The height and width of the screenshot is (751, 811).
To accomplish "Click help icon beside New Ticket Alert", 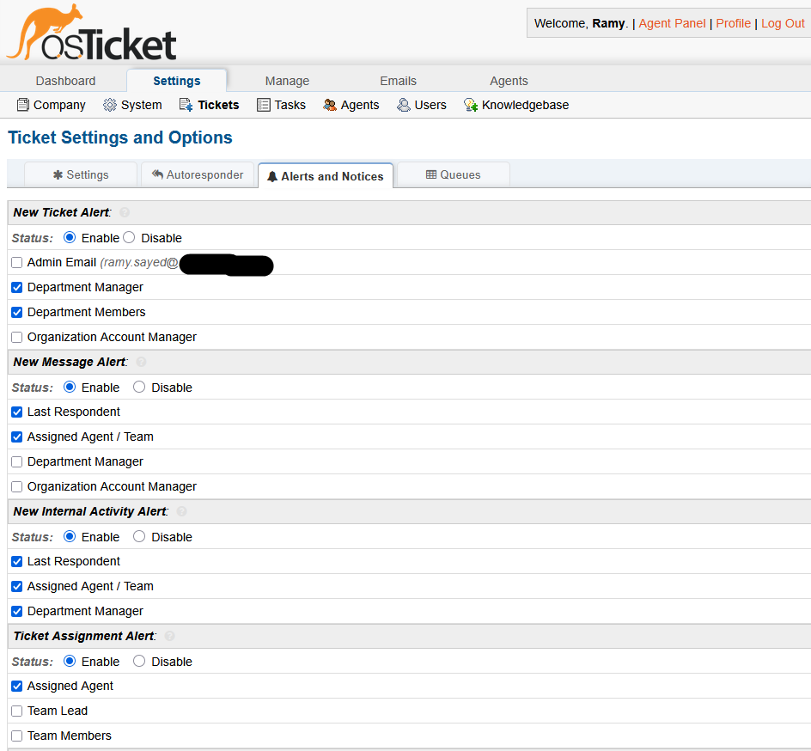I will point(125,212).
